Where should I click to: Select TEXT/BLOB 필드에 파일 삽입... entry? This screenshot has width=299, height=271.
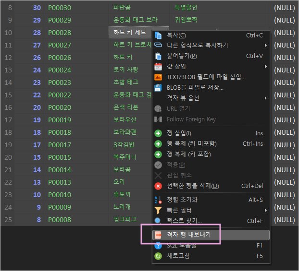211,77
